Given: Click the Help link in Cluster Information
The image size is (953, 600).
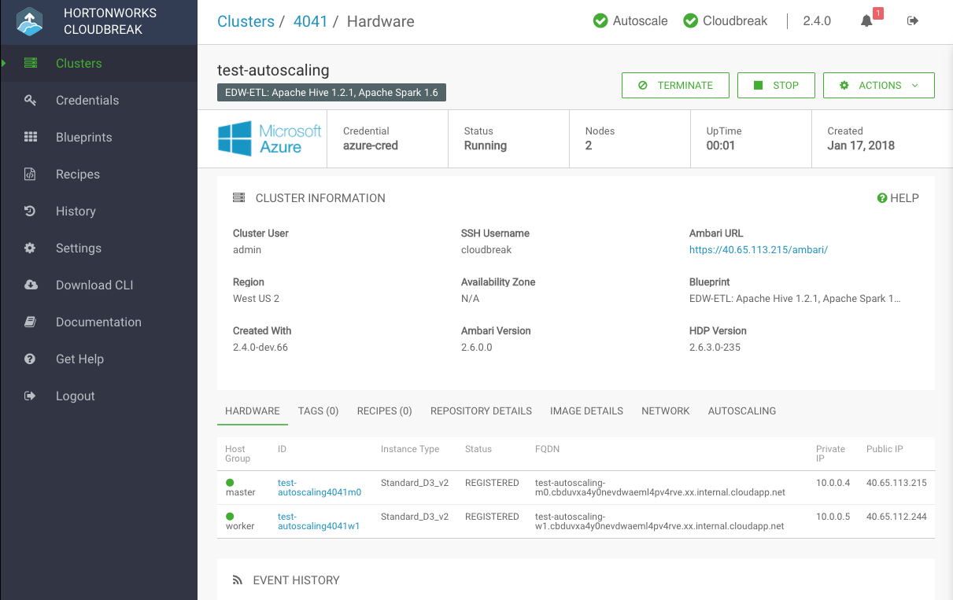Looking at the screenshot, I should tap(898, 198).
